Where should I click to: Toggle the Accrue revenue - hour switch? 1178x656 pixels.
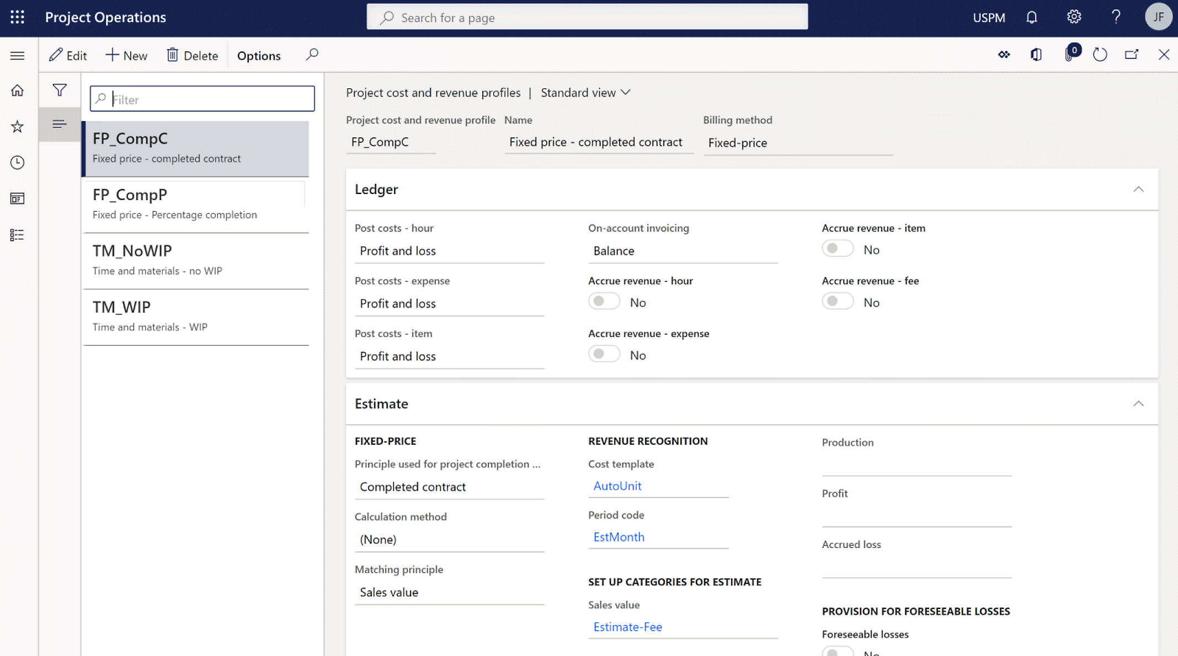604,302
